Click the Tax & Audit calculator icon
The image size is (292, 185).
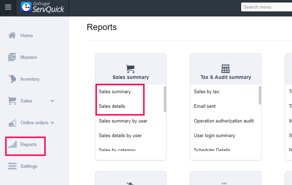[226, 69]
